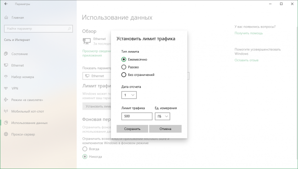Viewport: 298px width, 169px height.
Task: Open Прокси-сервер settings page
Action: pyautogui.click(x=23, y=134)
